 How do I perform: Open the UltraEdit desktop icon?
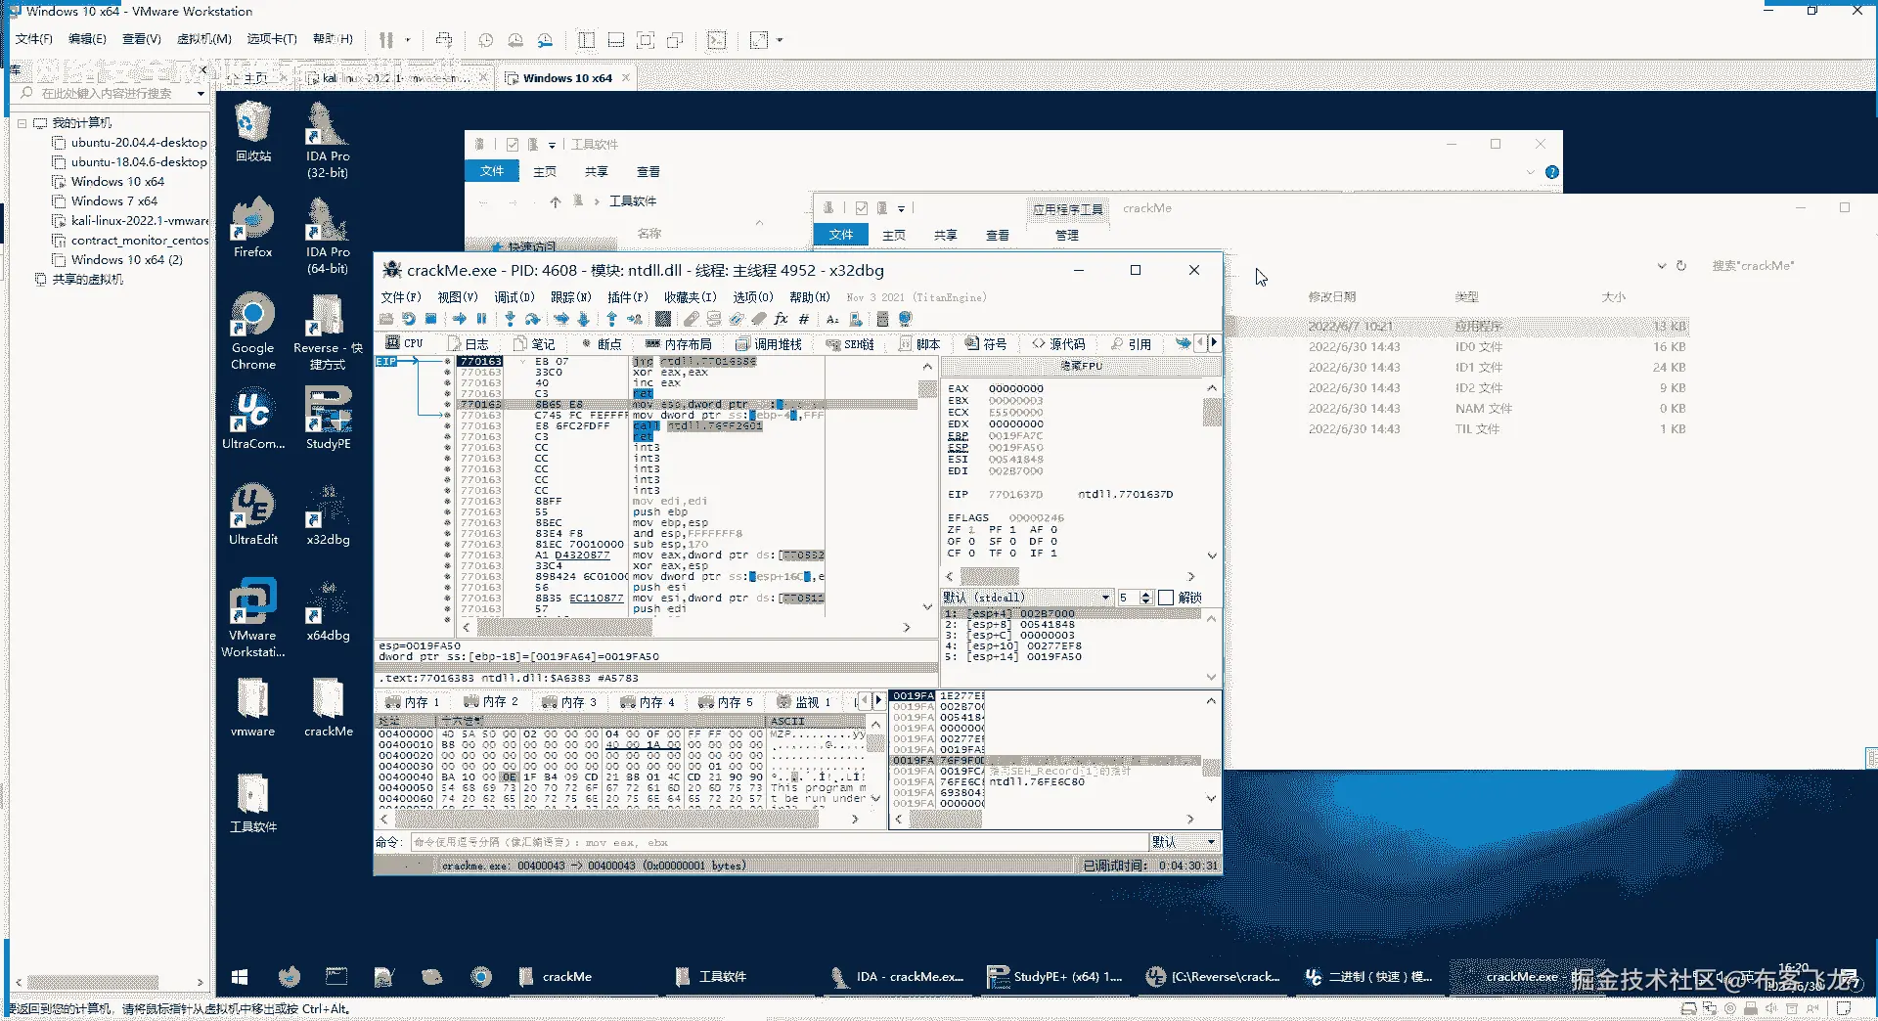[x=253, y=515]
